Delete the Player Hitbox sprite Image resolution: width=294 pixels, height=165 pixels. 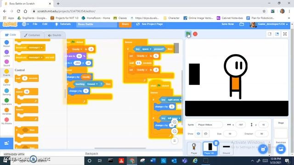click(x=216, y=143)
